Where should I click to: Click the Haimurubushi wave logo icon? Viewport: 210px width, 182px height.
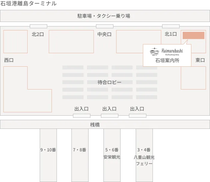tap(154, 51)
